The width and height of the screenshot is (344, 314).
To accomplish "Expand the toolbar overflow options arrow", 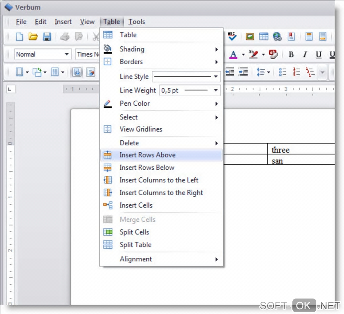I will (x=322, y=72).
